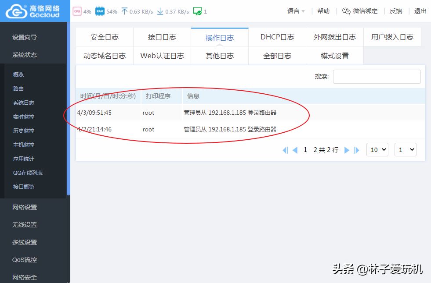Open 设置向导 in the sidebar
The height and width of the screenshot is (283, 431).
(x=25, y=37)
